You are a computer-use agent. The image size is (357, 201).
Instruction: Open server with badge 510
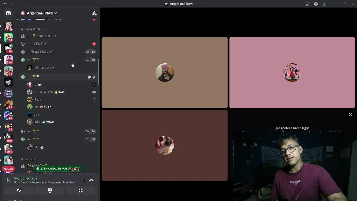[8, 138]
